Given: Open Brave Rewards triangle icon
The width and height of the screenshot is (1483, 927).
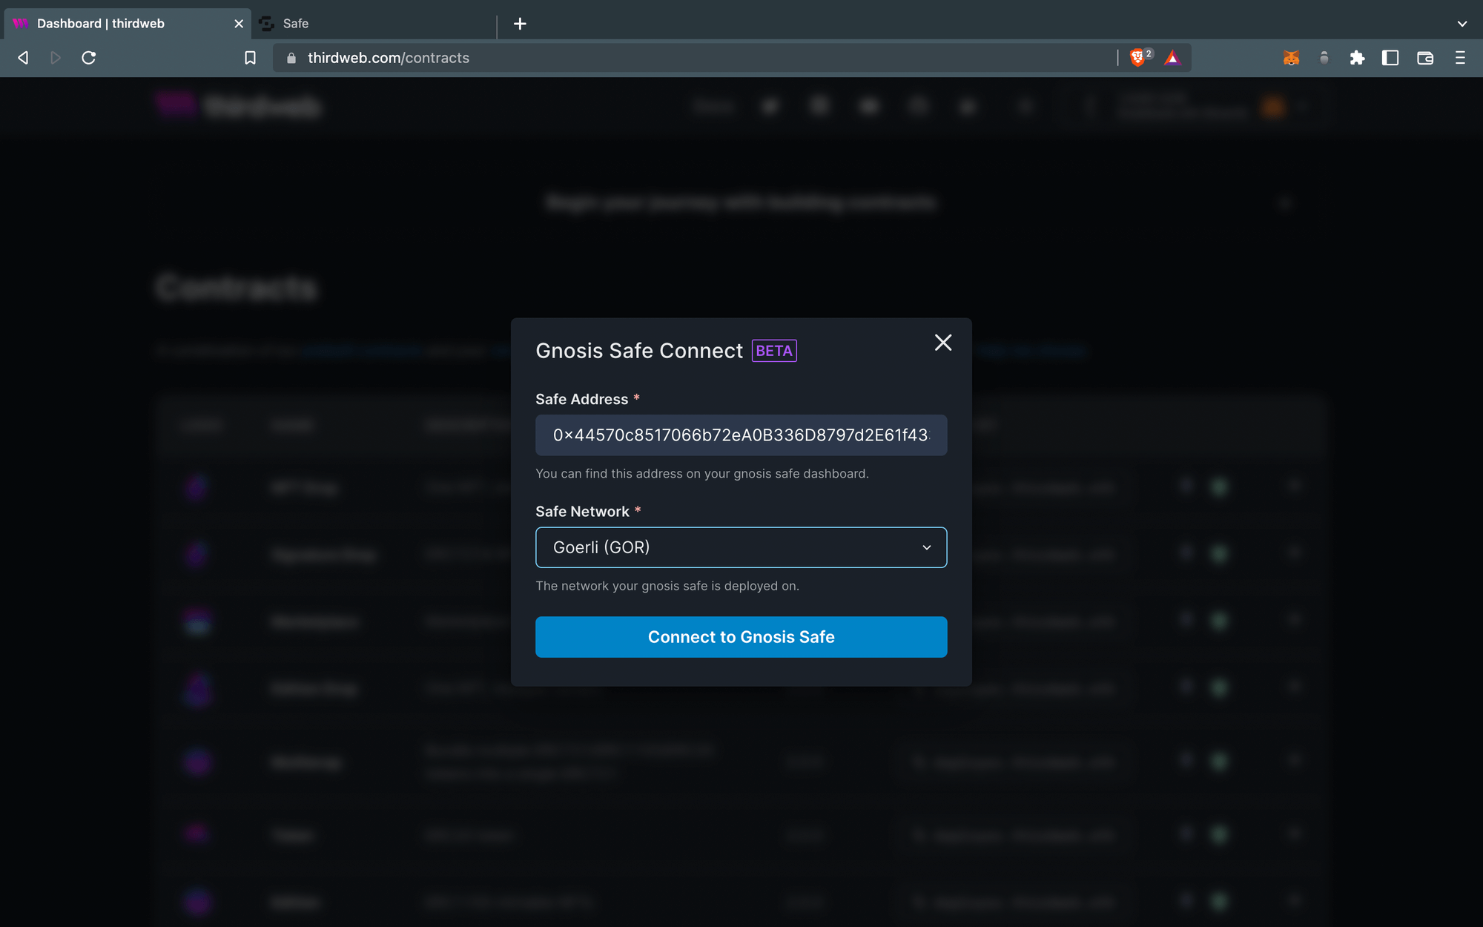Looking at the screenshot, I should pos(1174,58).
